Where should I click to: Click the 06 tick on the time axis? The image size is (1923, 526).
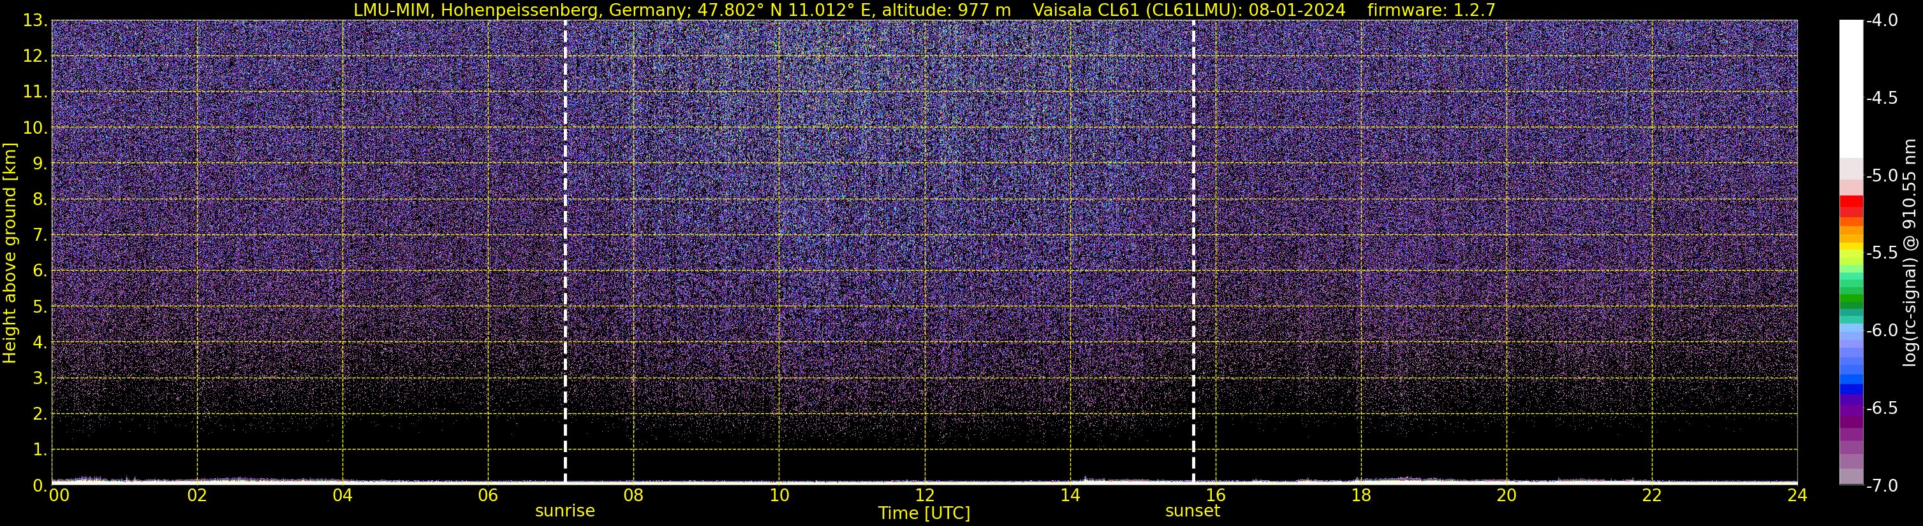(487, 495)
